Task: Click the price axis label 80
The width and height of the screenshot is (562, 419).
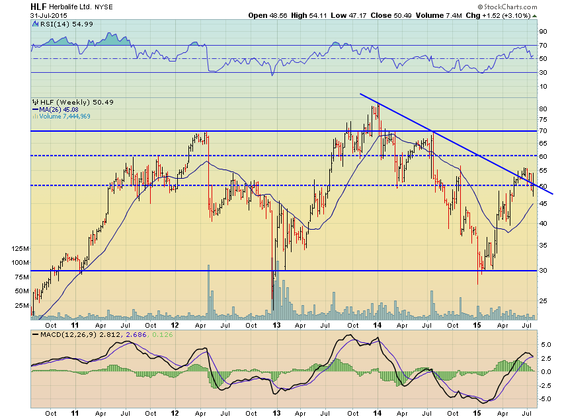Action: coord(543,109)
